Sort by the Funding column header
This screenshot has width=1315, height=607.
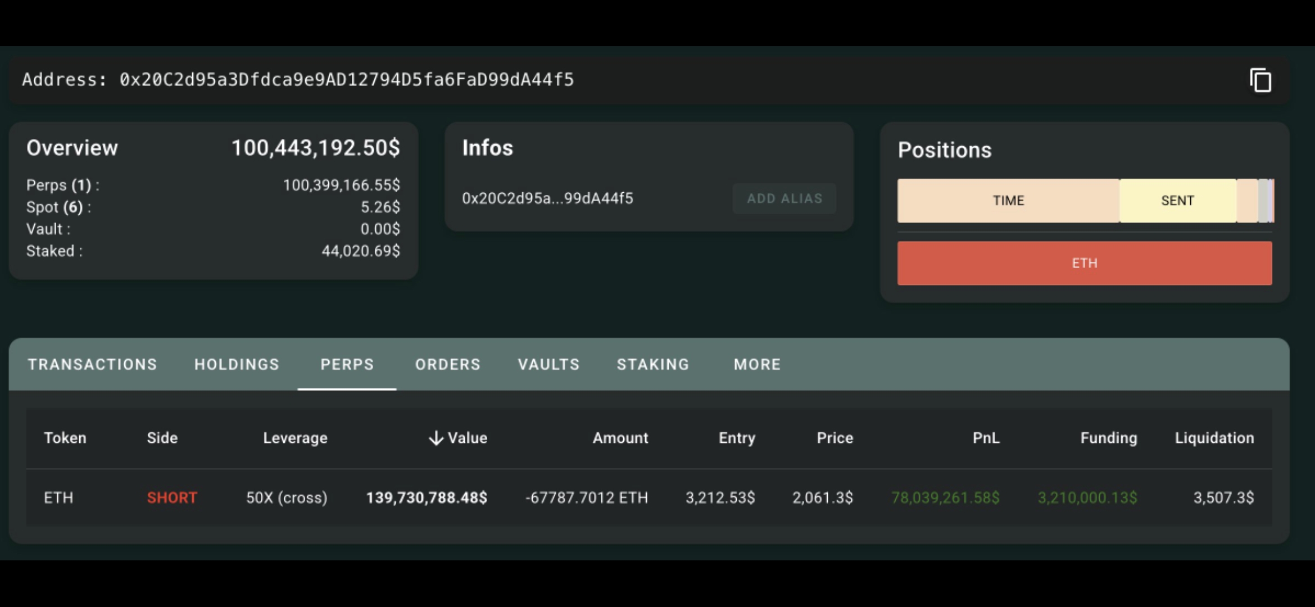tap(1108, 438)
